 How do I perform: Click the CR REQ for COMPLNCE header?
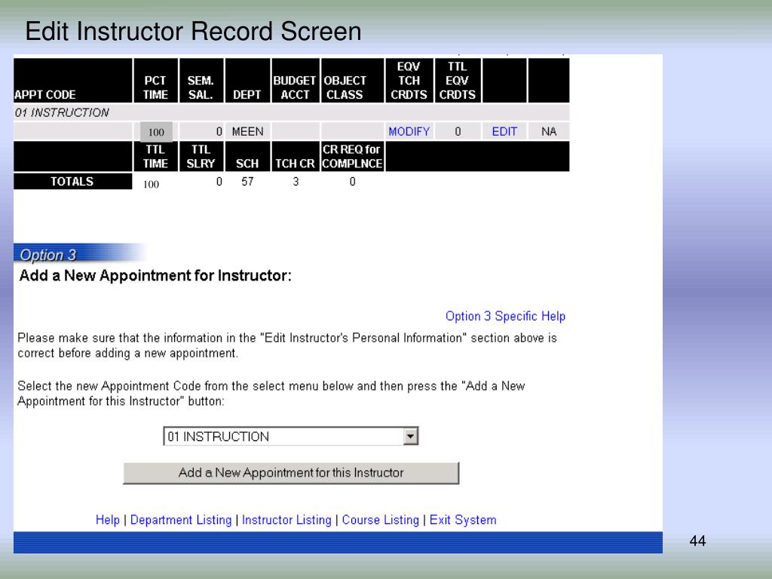[x=352, y=157]
